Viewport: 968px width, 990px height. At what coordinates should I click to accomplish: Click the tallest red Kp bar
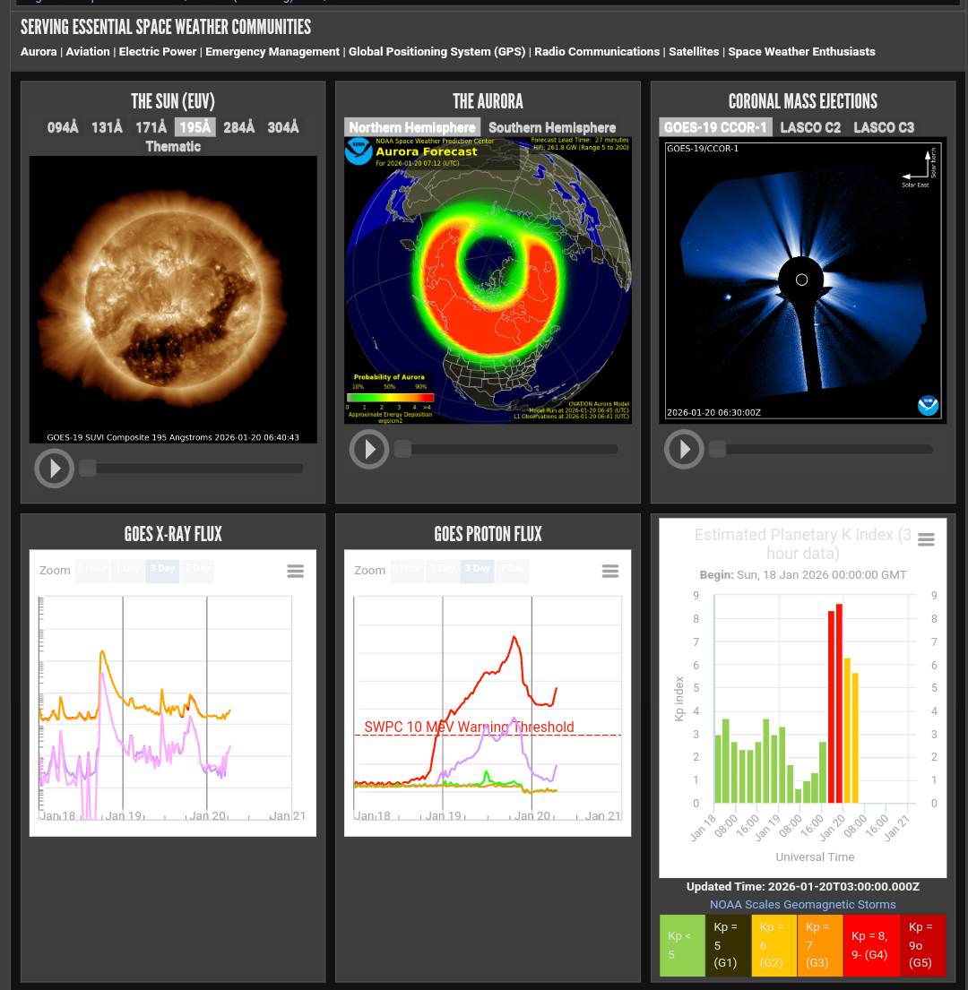(839, 703)
